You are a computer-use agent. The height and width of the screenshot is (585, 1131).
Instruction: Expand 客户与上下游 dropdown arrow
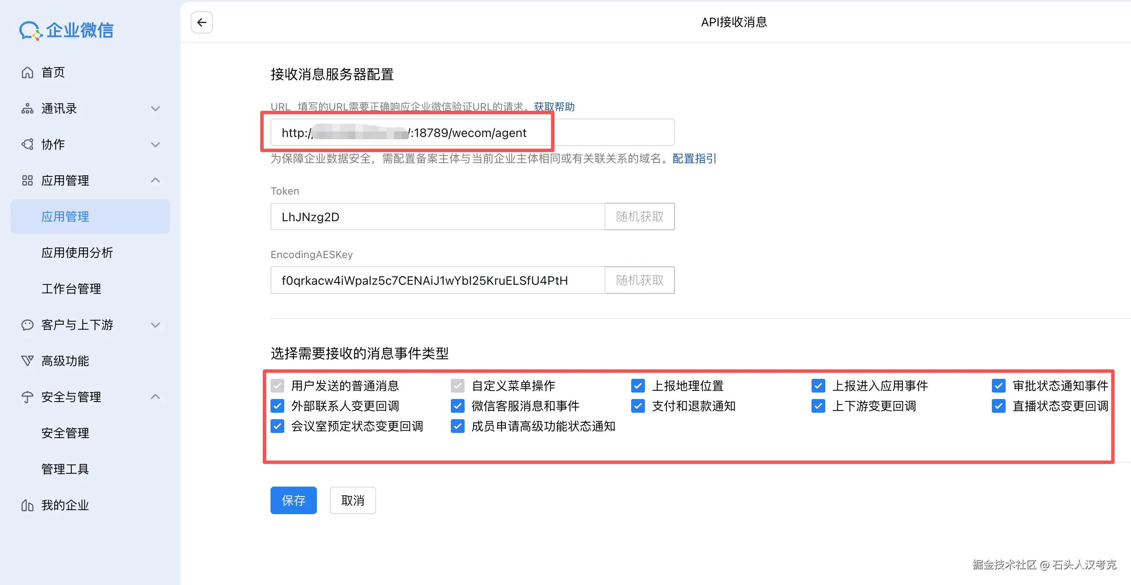(155, 325)
